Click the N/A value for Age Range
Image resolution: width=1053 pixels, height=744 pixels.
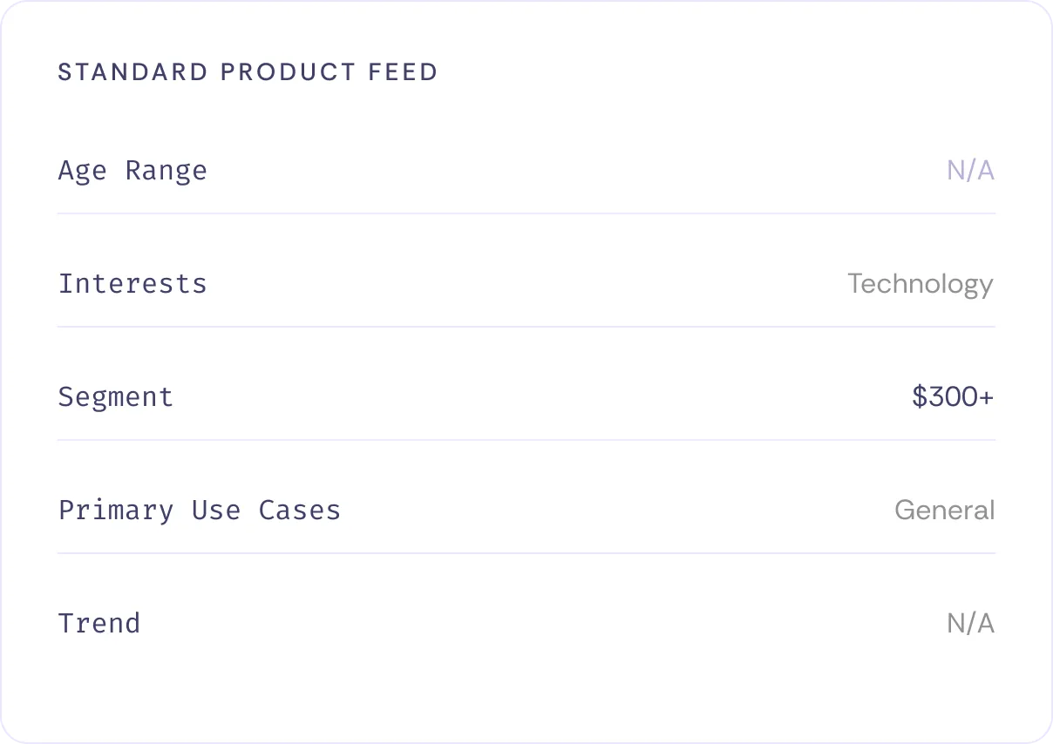click(x=970, y=170)
